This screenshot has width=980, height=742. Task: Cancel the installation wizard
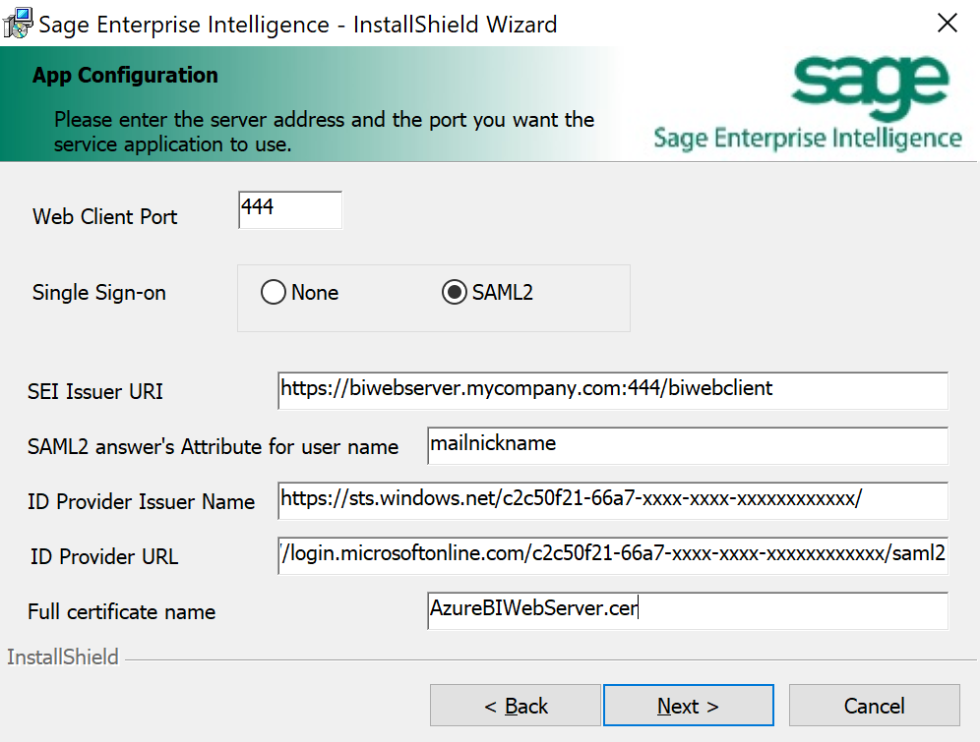pos(874,706)
